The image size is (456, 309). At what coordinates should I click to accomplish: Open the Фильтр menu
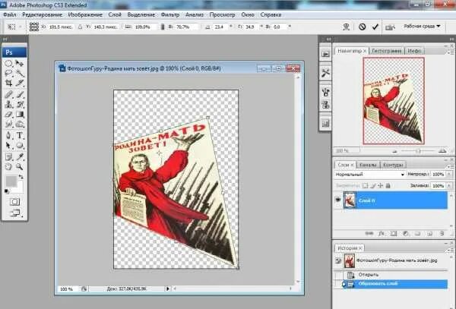tap(169, 14)
